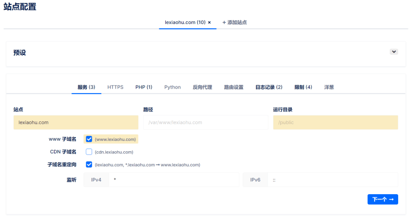
Task: Click the 下一个 next button
Action: 383,199
